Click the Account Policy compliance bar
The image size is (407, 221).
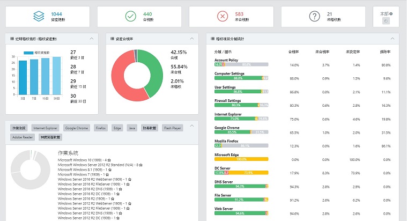(241, 64)
